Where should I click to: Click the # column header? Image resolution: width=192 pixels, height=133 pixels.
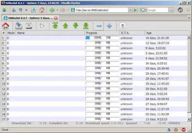pos(4,33)
